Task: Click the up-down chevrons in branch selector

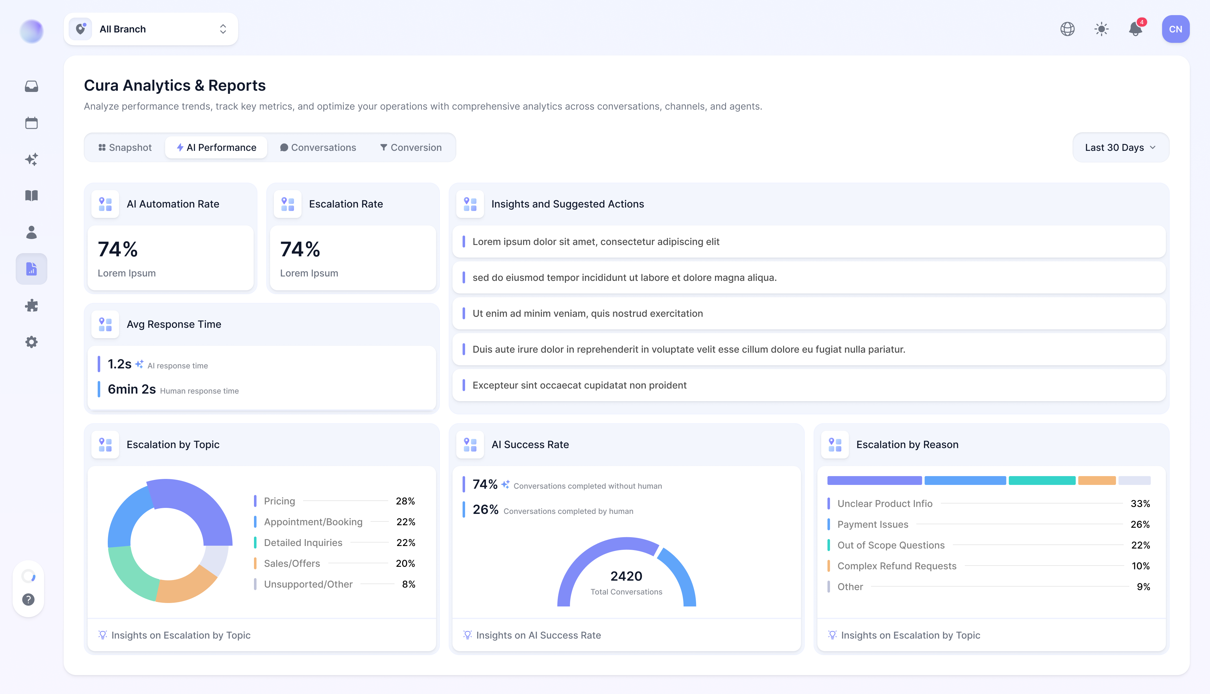Action: point(223,29)
